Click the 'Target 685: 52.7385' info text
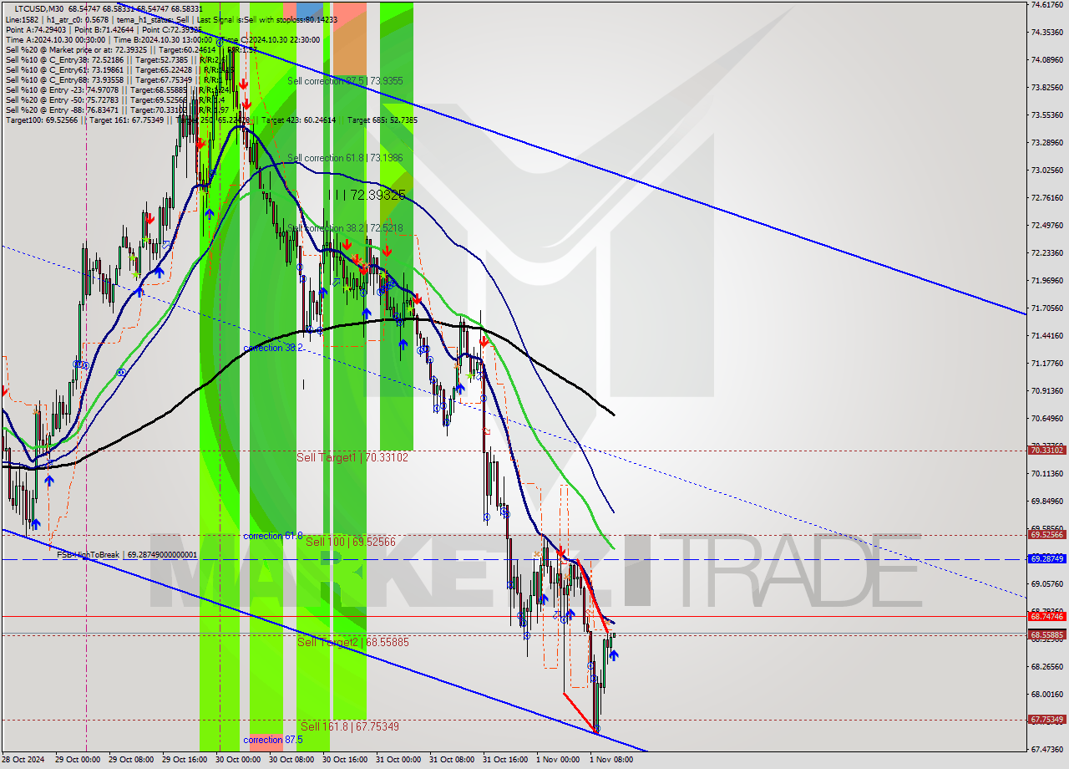Screen dimensions: 1069x769 383,120
